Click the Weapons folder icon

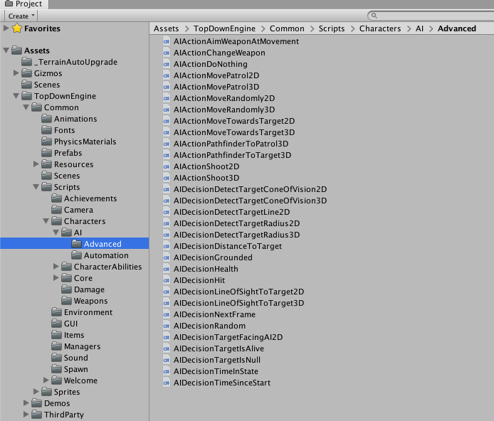[x=66, y=301]
